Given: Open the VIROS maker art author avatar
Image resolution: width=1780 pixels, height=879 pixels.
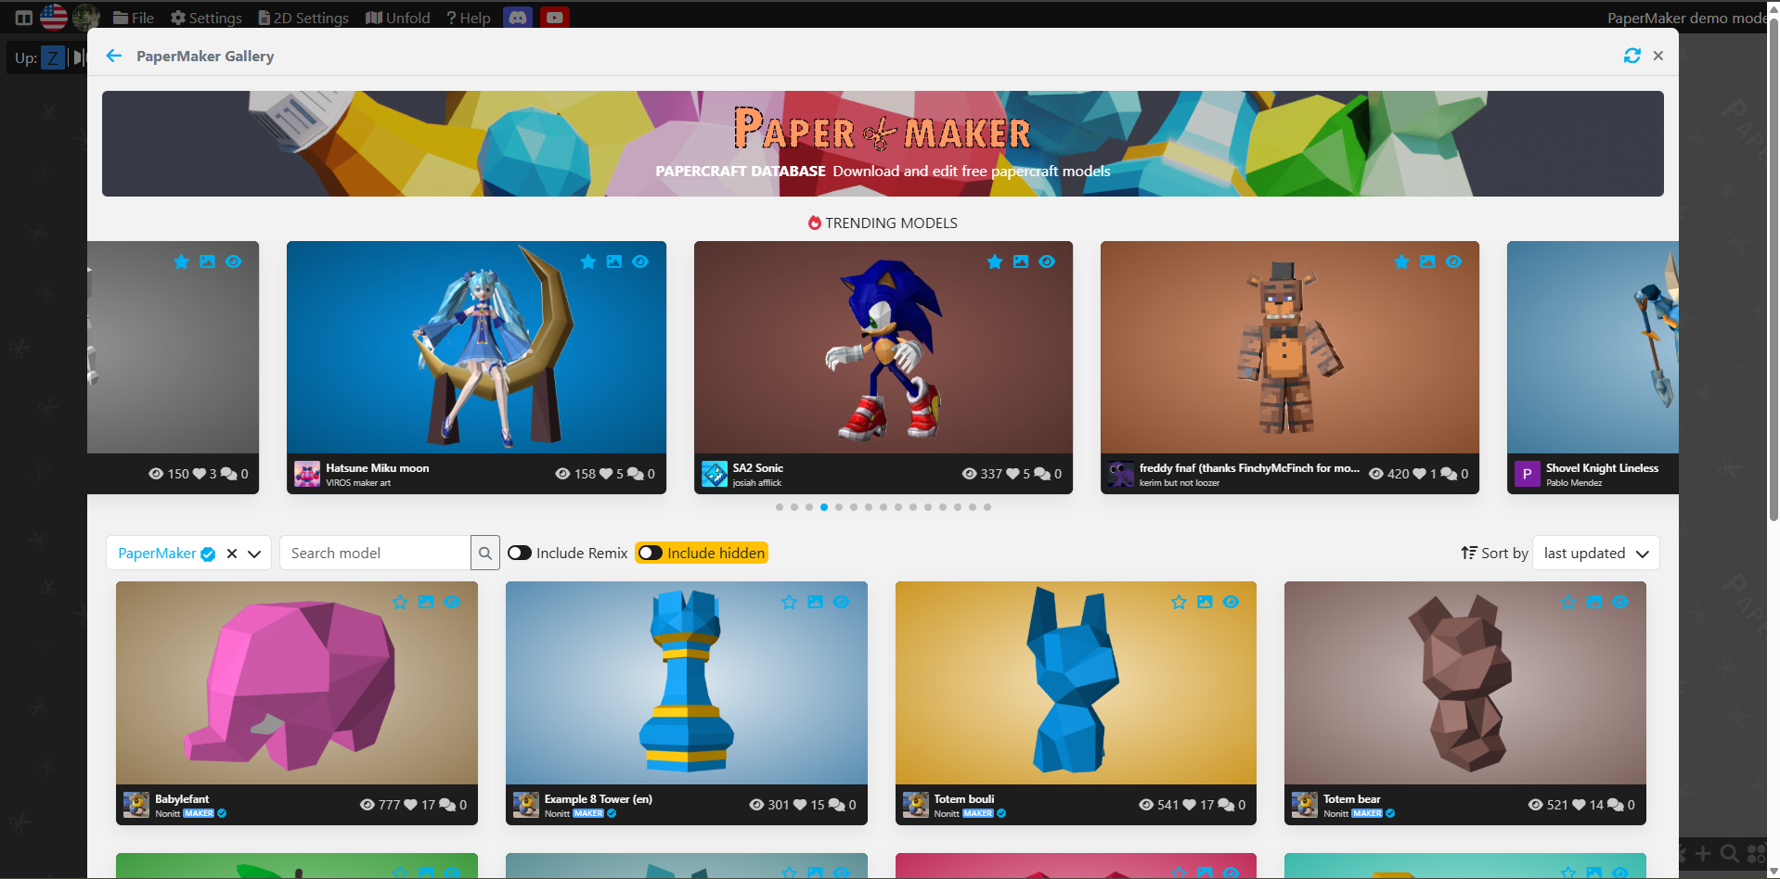Looking at the screenshot, I should [x=307, y=474].
